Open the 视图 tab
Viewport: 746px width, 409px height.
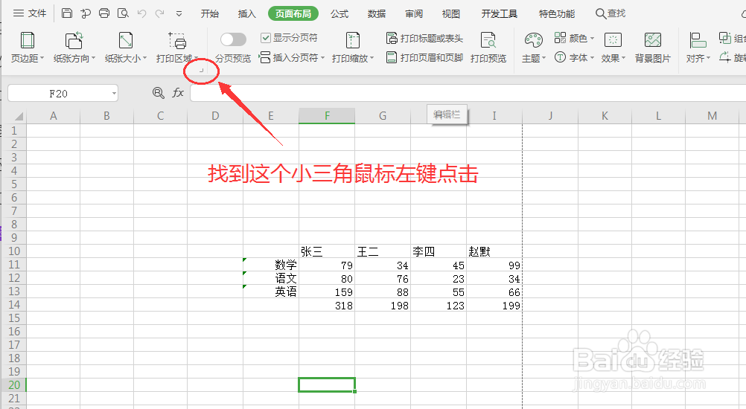pos(450,14)
